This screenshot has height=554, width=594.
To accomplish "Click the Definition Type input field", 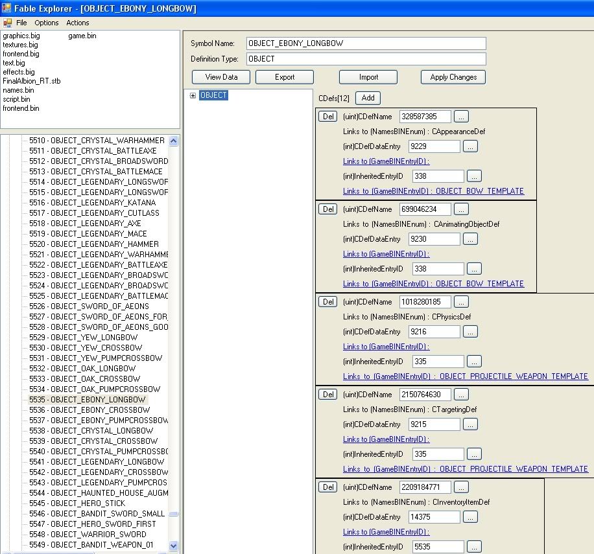I will point(366,59).
